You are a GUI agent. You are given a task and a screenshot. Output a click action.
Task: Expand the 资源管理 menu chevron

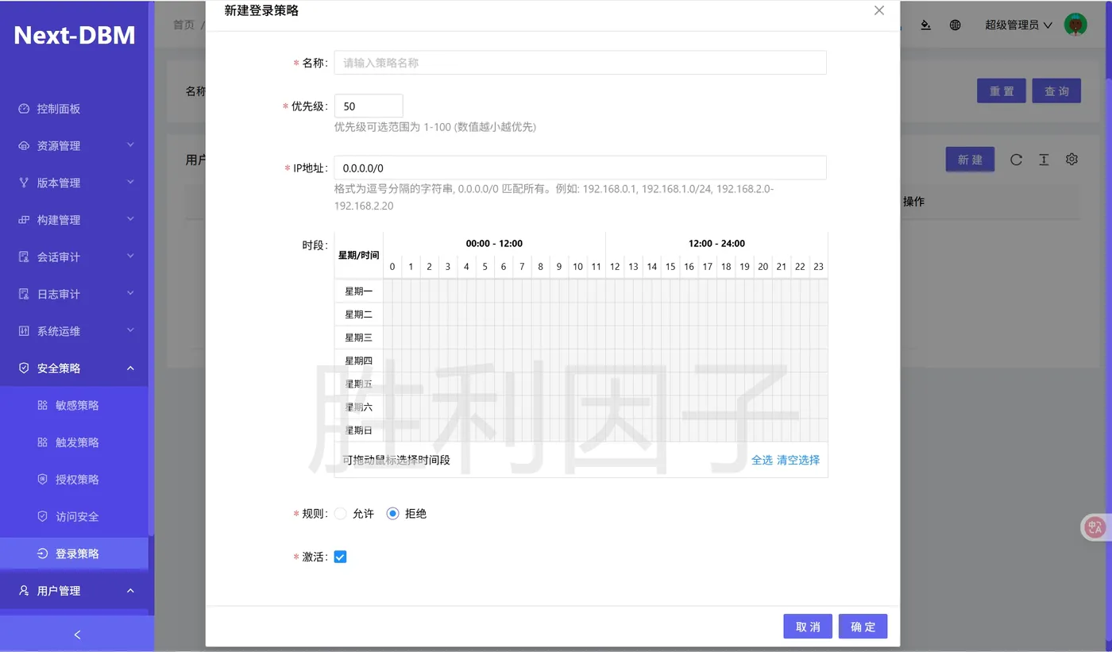point(131,145)
